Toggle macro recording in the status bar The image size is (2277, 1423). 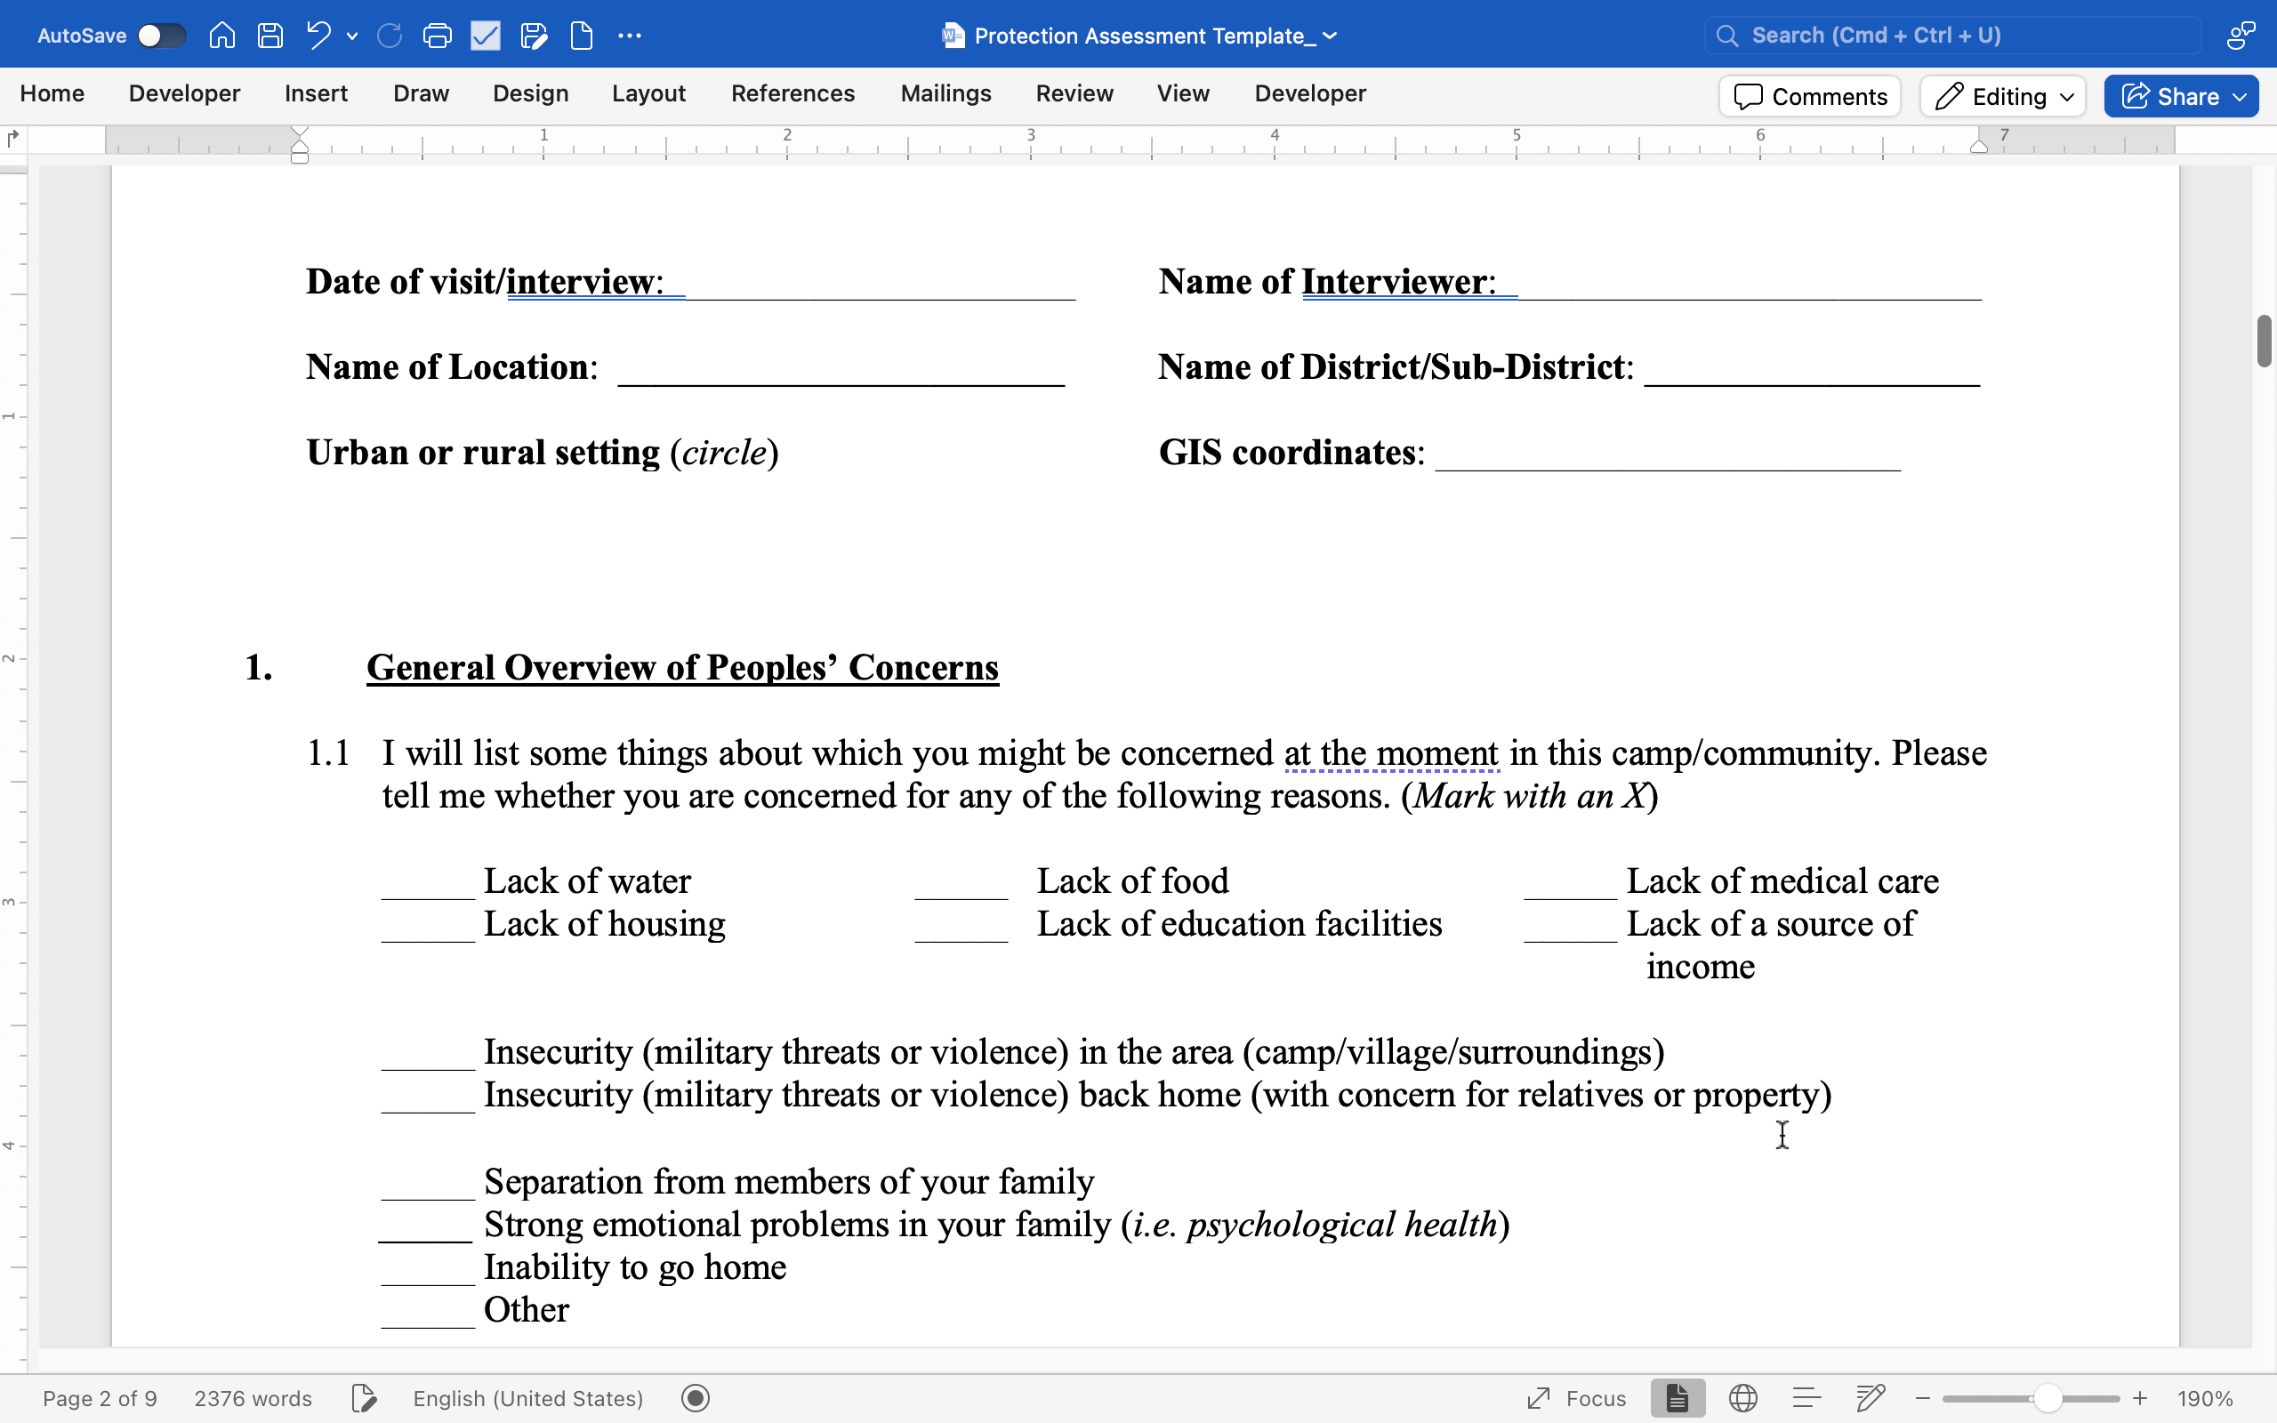pos(696,1398)
